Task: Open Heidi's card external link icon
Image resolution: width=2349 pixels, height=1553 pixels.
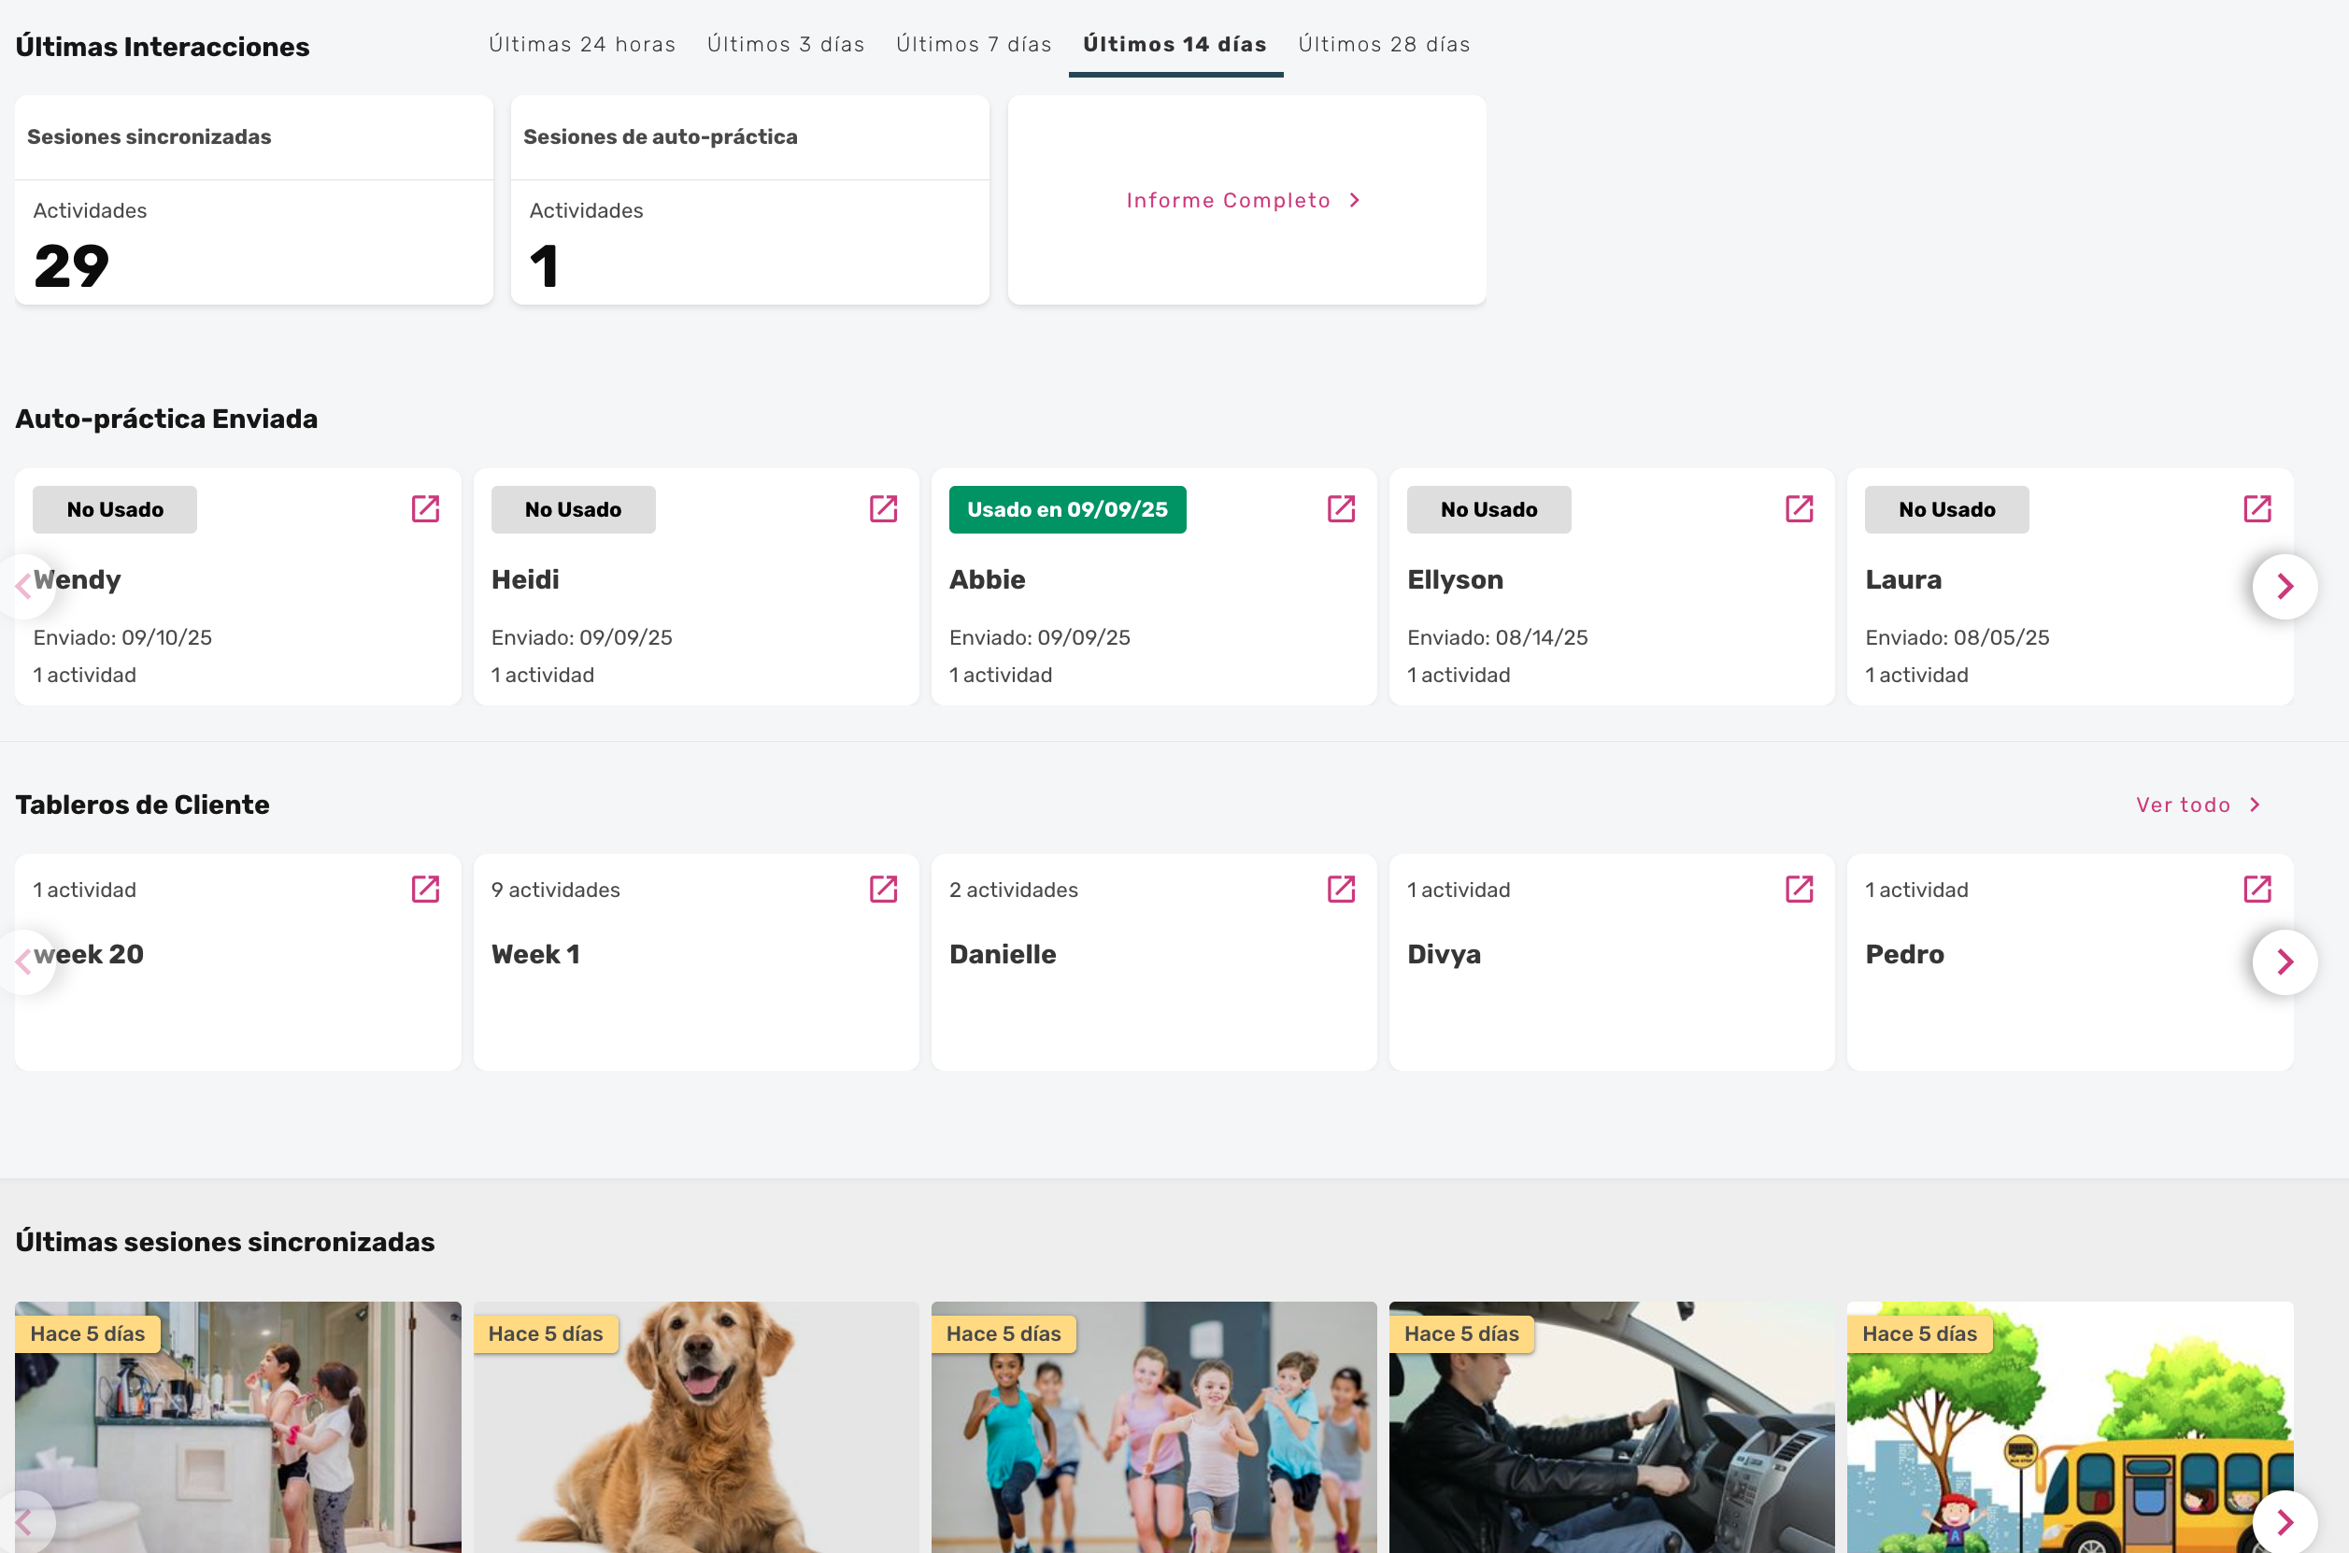Action: (x=882, y=509)
